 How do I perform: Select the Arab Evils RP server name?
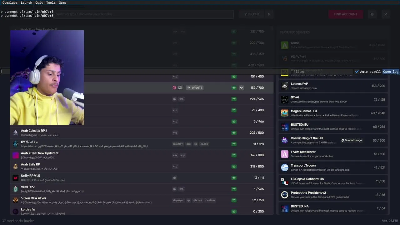click(x=30, y=164)
